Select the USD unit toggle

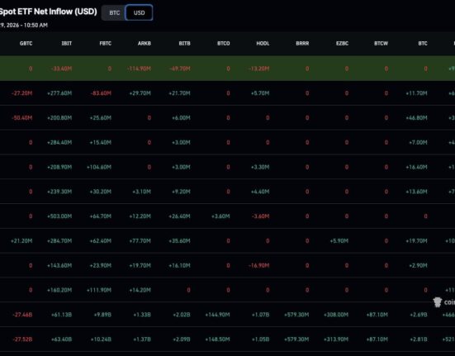pyautogui.click(x=139, y=12)
